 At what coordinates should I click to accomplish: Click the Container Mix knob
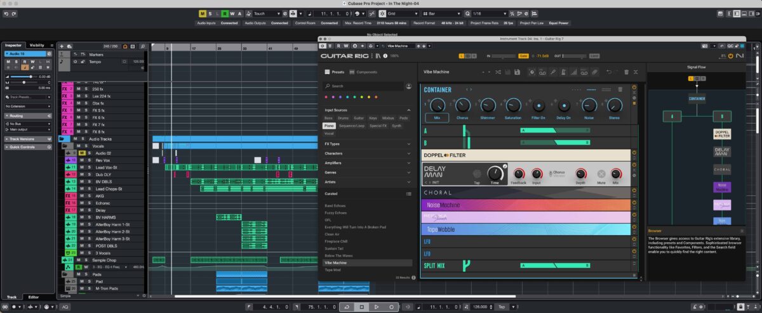click(x=436, y=104)
